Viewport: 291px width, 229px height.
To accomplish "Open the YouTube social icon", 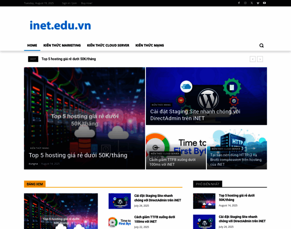I will (264, 3).
